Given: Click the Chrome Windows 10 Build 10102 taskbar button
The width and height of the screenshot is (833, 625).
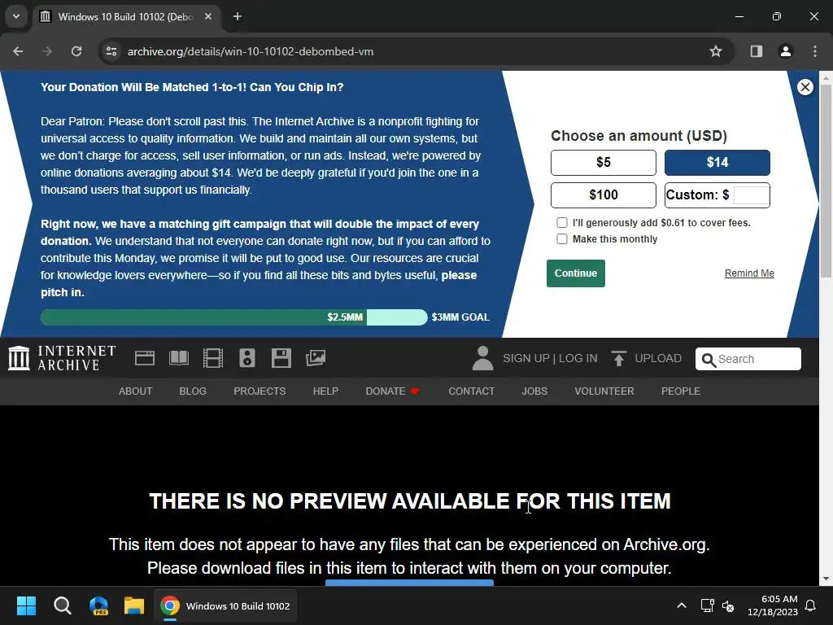Looking at the screenshot, I should click(x=225, y=605).
